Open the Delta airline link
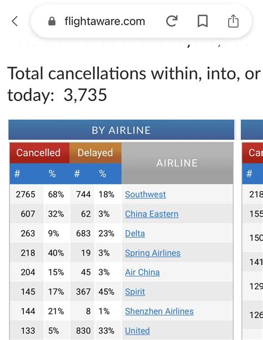The height and width of the screenshot is (340, 263). tap(135, 234)
